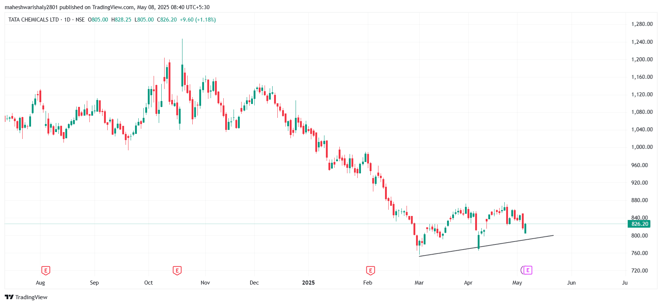Click the 1,120.00 price axis label
Viewport: 662px width, 305px height.
pyautogui.click(x=642, y=94)
